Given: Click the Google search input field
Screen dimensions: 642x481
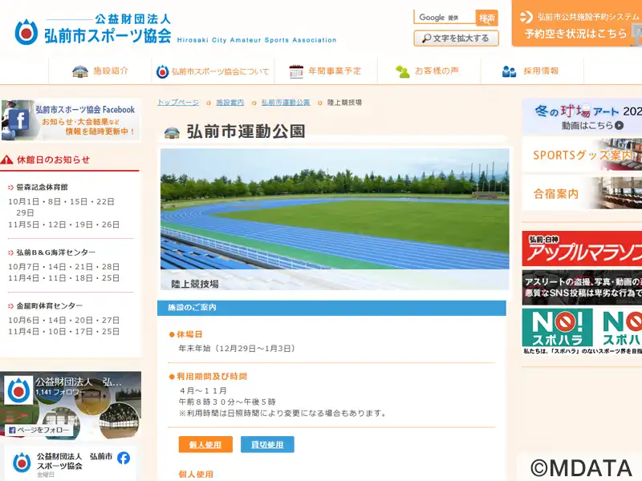Looking at the screenshot, I should click(445, 18).
